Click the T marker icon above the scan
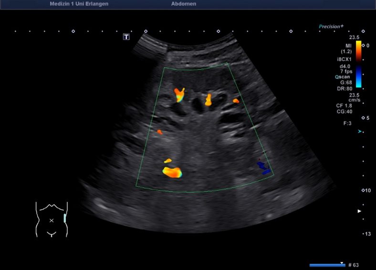 (x=126, y=37)
